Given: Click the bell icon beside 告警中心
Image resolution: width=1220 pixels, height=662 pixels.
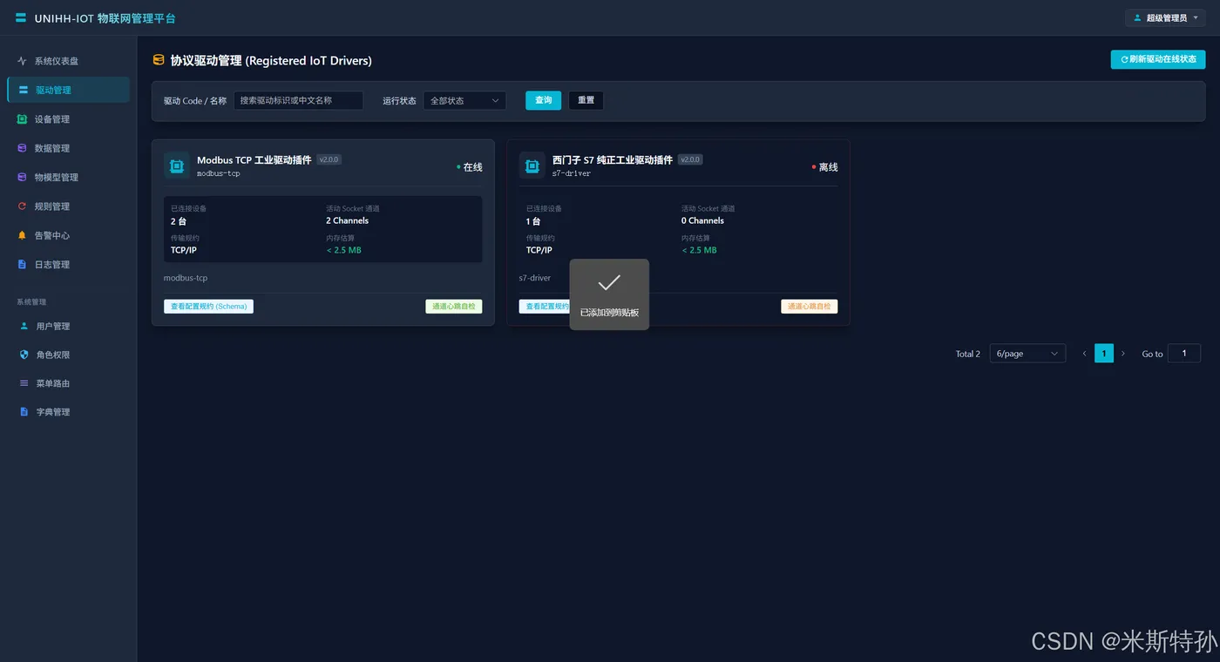Looking at the screenshot, I should 23,235.
